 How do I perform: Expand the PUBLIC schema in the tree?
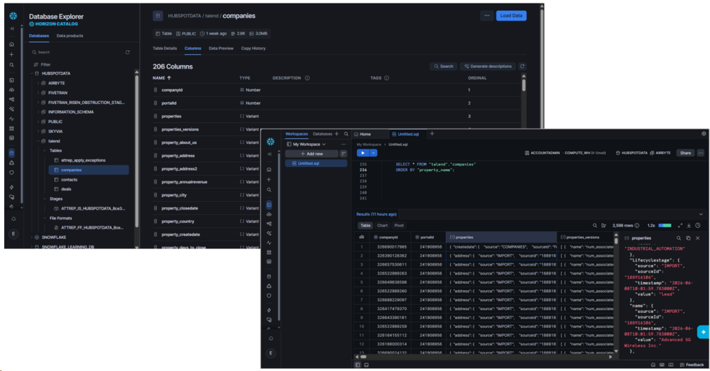[38, 122]
